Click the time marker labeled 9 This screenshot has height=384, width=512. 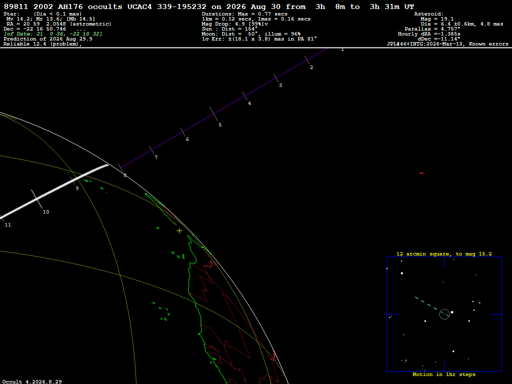77,188
